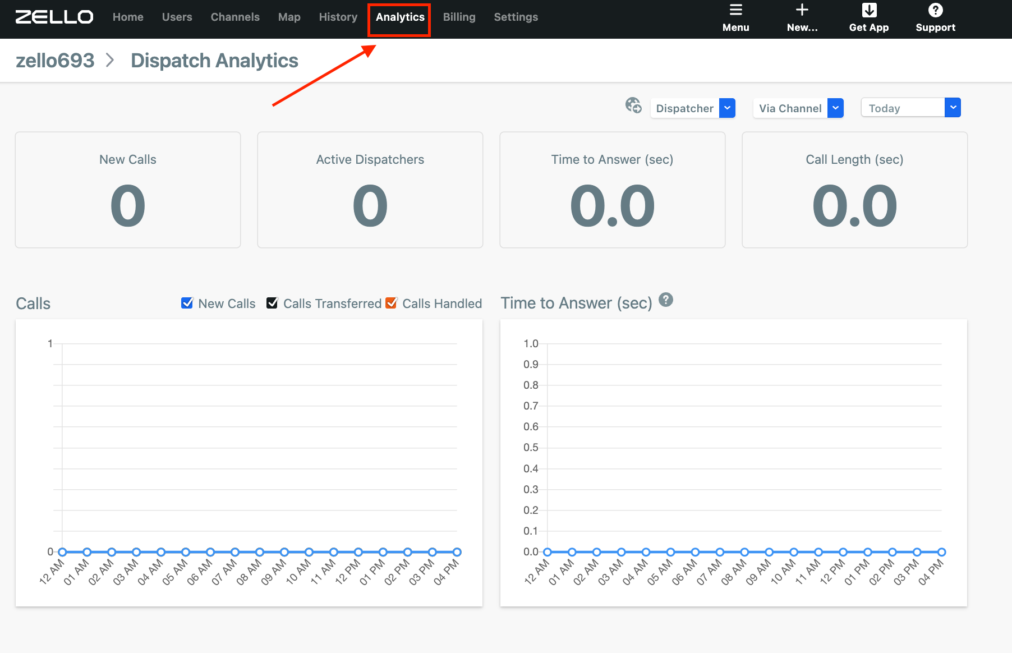Toggle the Calls Transferred checkbox
The height and width of the screenshot is (653, 1012).
pyautogui.click(x=272, y=303)
